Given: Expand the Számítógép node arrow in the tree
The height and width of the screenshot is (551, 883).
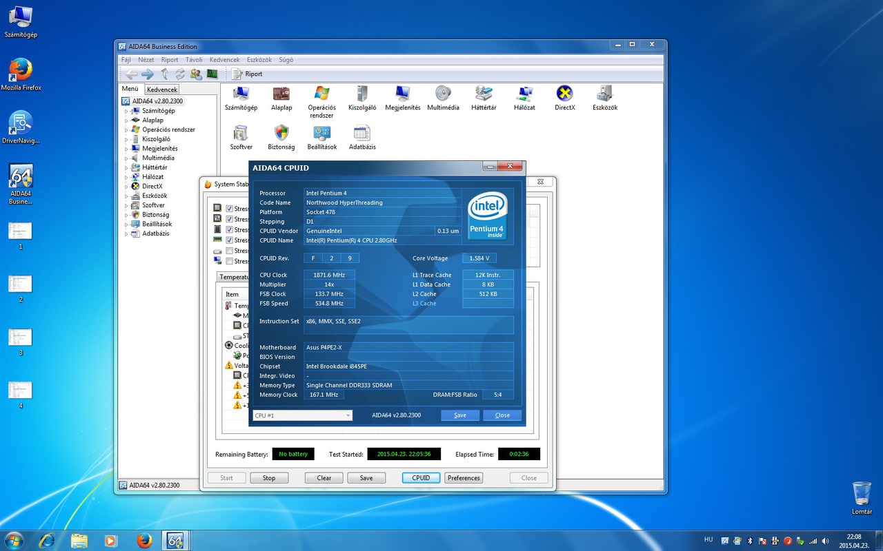Looking at the screenshot, I should [x=126, y=111].
